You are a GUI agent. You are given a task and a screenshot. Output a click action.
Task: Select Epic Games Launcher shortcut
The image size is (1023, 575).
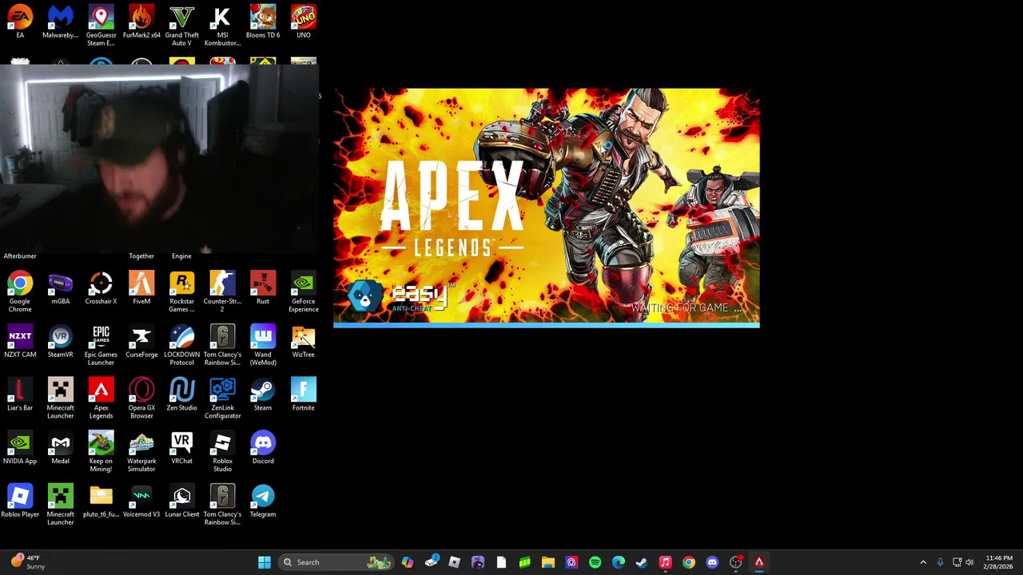click(x=101, y=345)
